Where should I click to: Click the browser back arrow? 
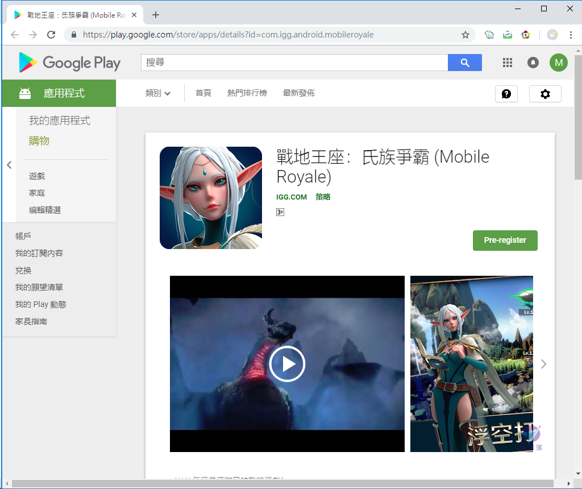[15, 35]
